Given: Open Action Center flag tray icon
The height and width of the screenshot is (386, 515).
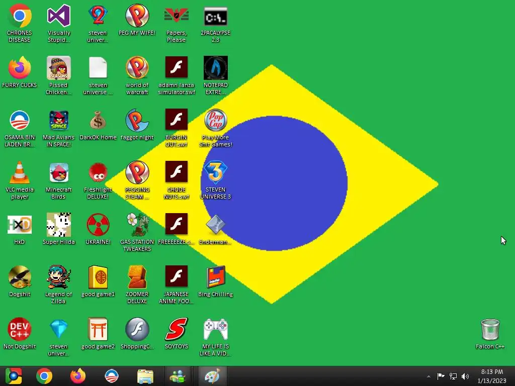Looking at the screenshot, I should click(441, 376).
